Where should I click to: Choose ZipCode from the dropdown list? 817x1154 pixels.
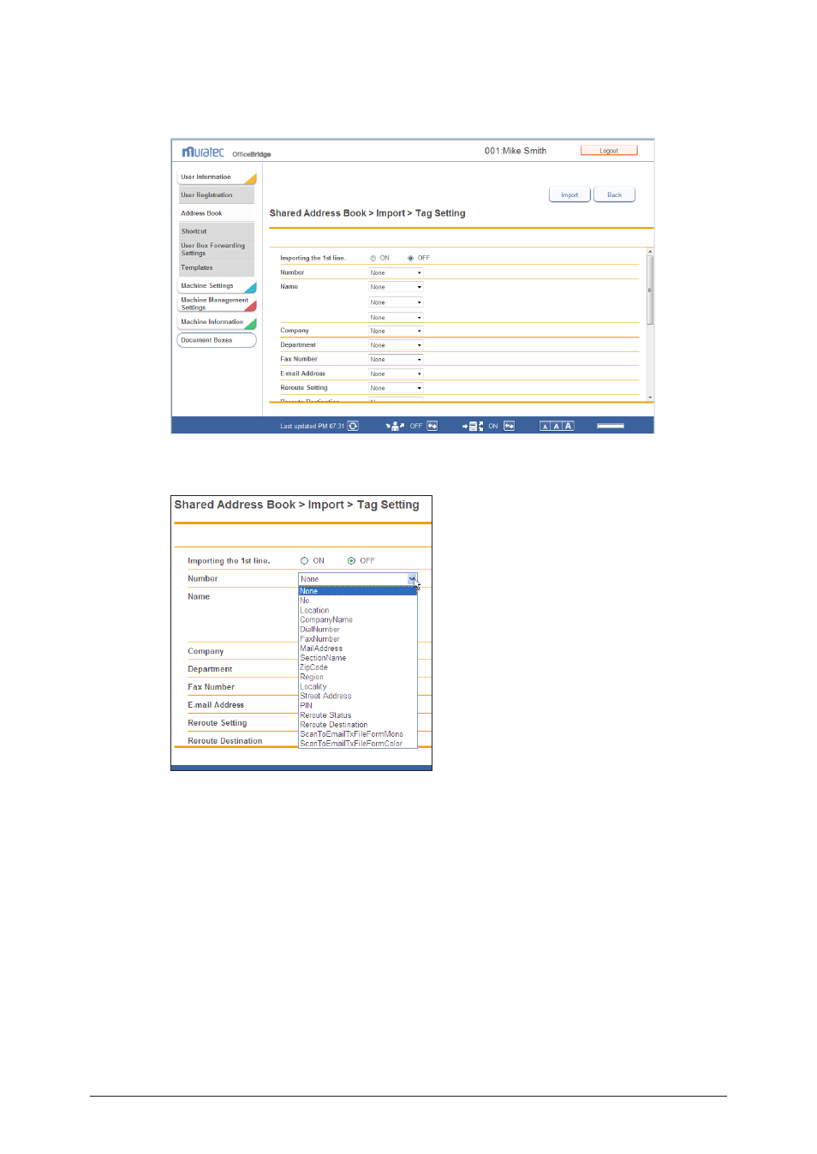coord(357,667)
